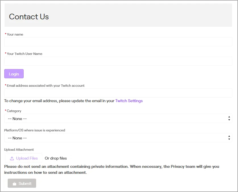Click the "Contact Us" page heading
The image size is (238, 192).
click(29, 17)
